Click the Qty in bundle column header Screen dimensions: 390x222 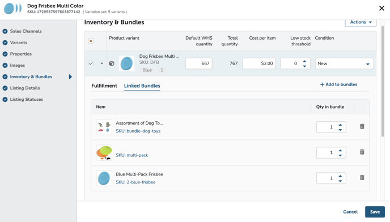(330, 107)
